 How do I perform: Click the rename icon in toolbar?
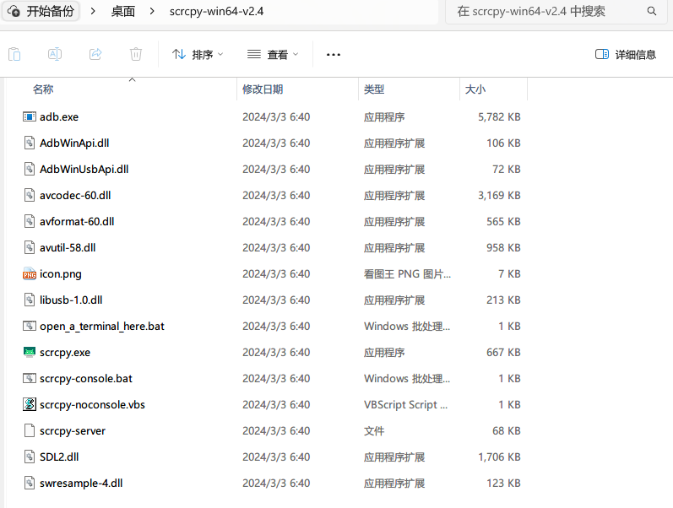coord(55,54)
